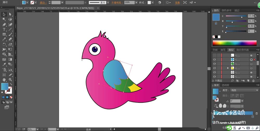This screenshot has height=131, width=260.
Task: Click the swap fill and stroke arrow
Action: click(x=11, y=84)
